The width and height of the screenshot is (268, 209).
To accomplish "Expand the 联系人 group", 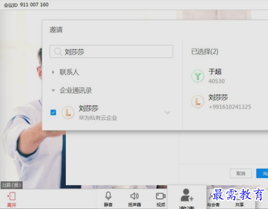I will pyautogui.click(x=53, y=72).
